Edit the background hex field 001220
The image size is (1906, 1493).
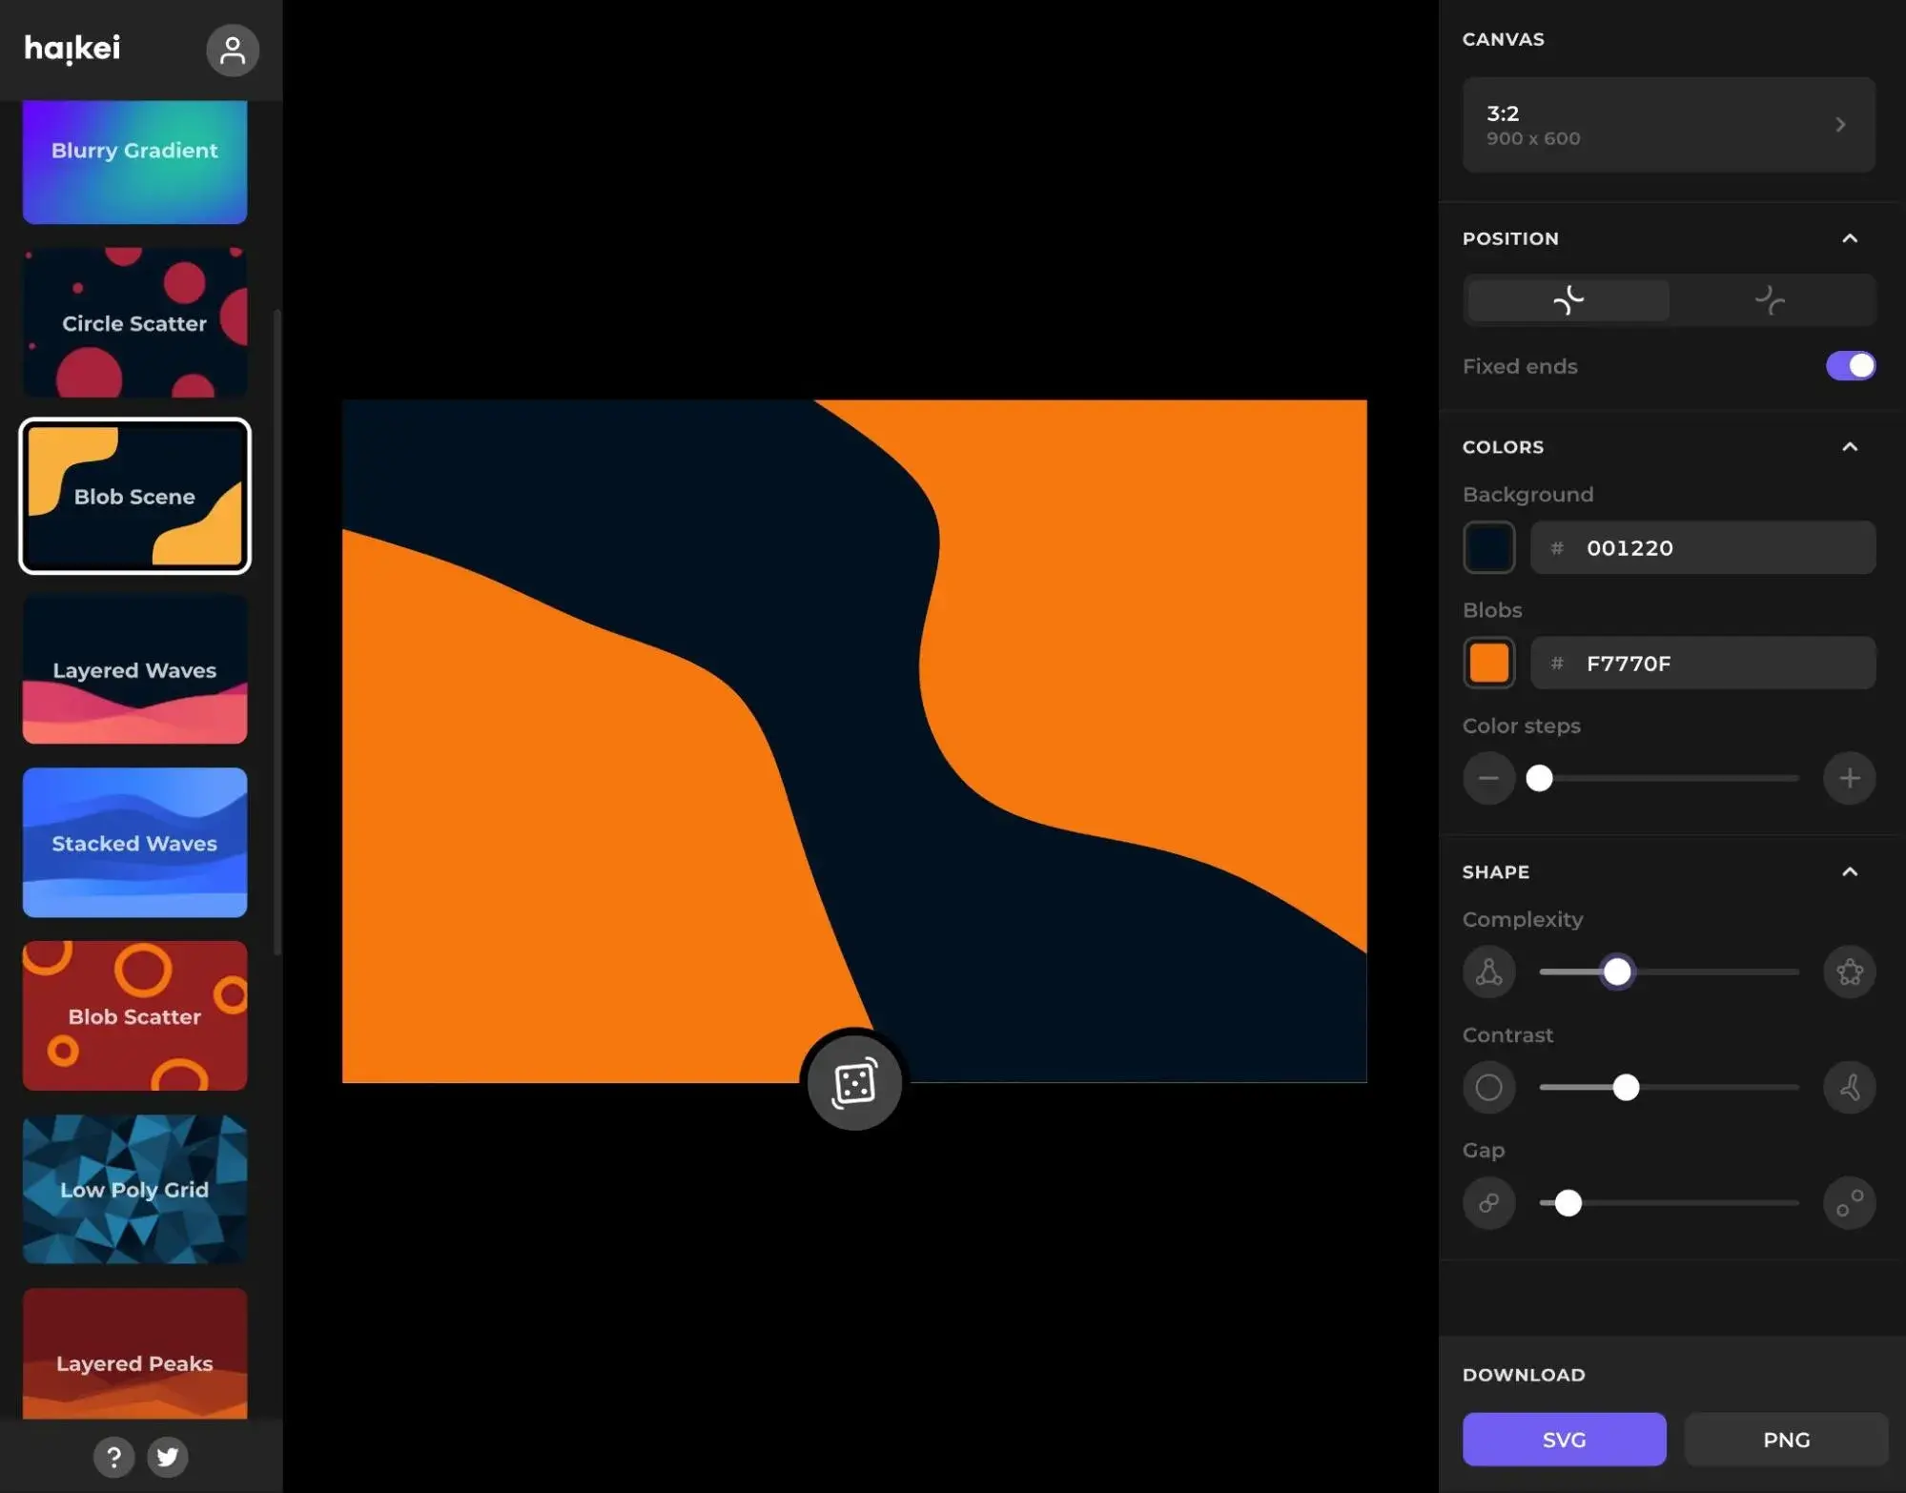coord(1703,547)
